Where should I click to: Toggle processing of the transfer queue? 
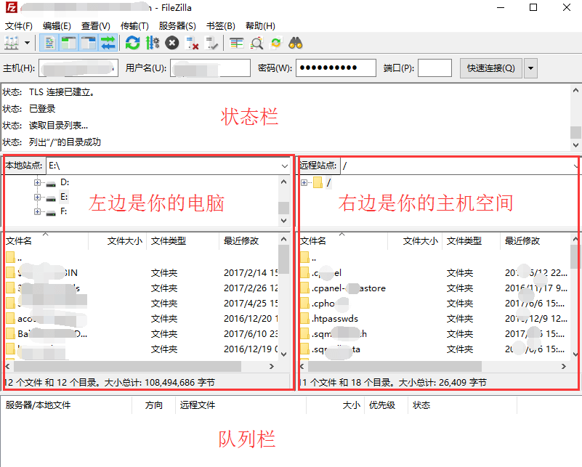pyautogui.click(x=153, y=42)
